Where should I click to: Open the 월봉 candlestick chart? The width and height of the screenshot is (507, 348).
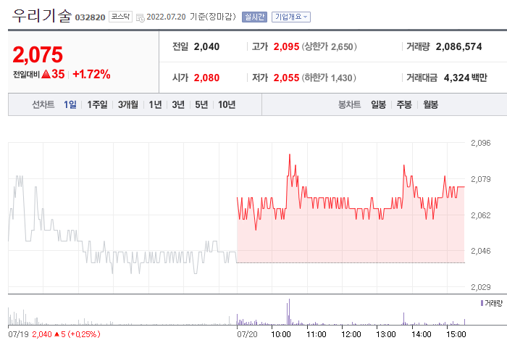point(431,104)
